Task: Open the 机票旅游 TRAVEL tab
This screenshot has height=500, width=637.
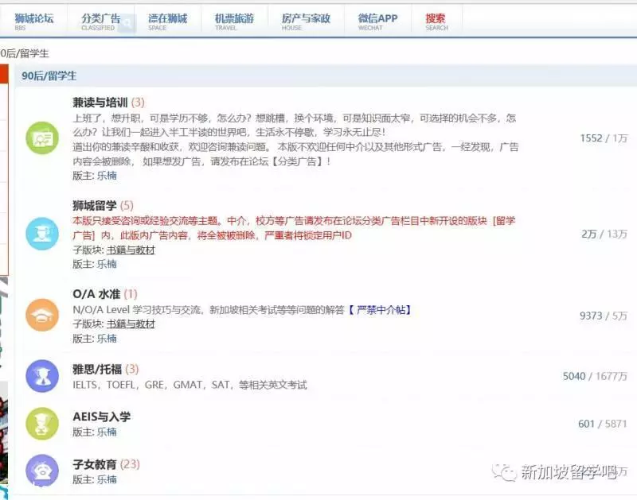Action: click(234, 21)
